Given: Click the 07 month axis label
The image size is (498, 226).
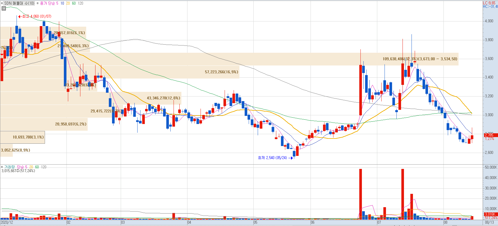Looking at the screenshot, I should 379,223.
